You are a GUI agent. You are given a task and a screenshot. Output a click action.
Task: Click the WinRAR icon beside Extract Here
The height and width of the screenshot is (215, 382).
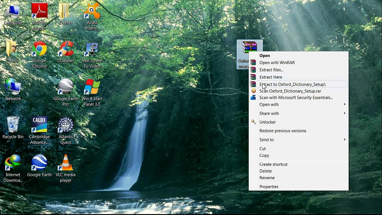(253, 77)
